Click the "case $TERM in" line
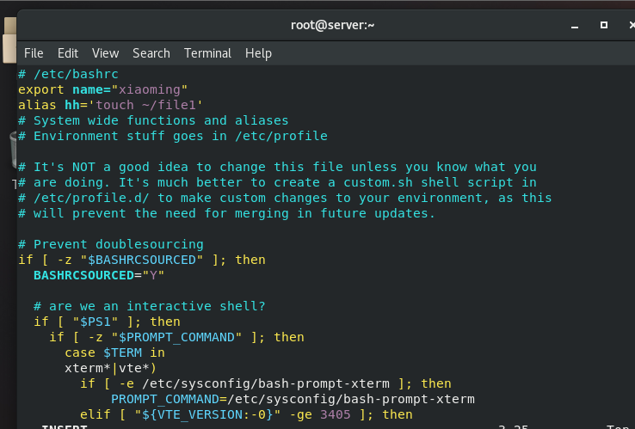 point(114,352)
